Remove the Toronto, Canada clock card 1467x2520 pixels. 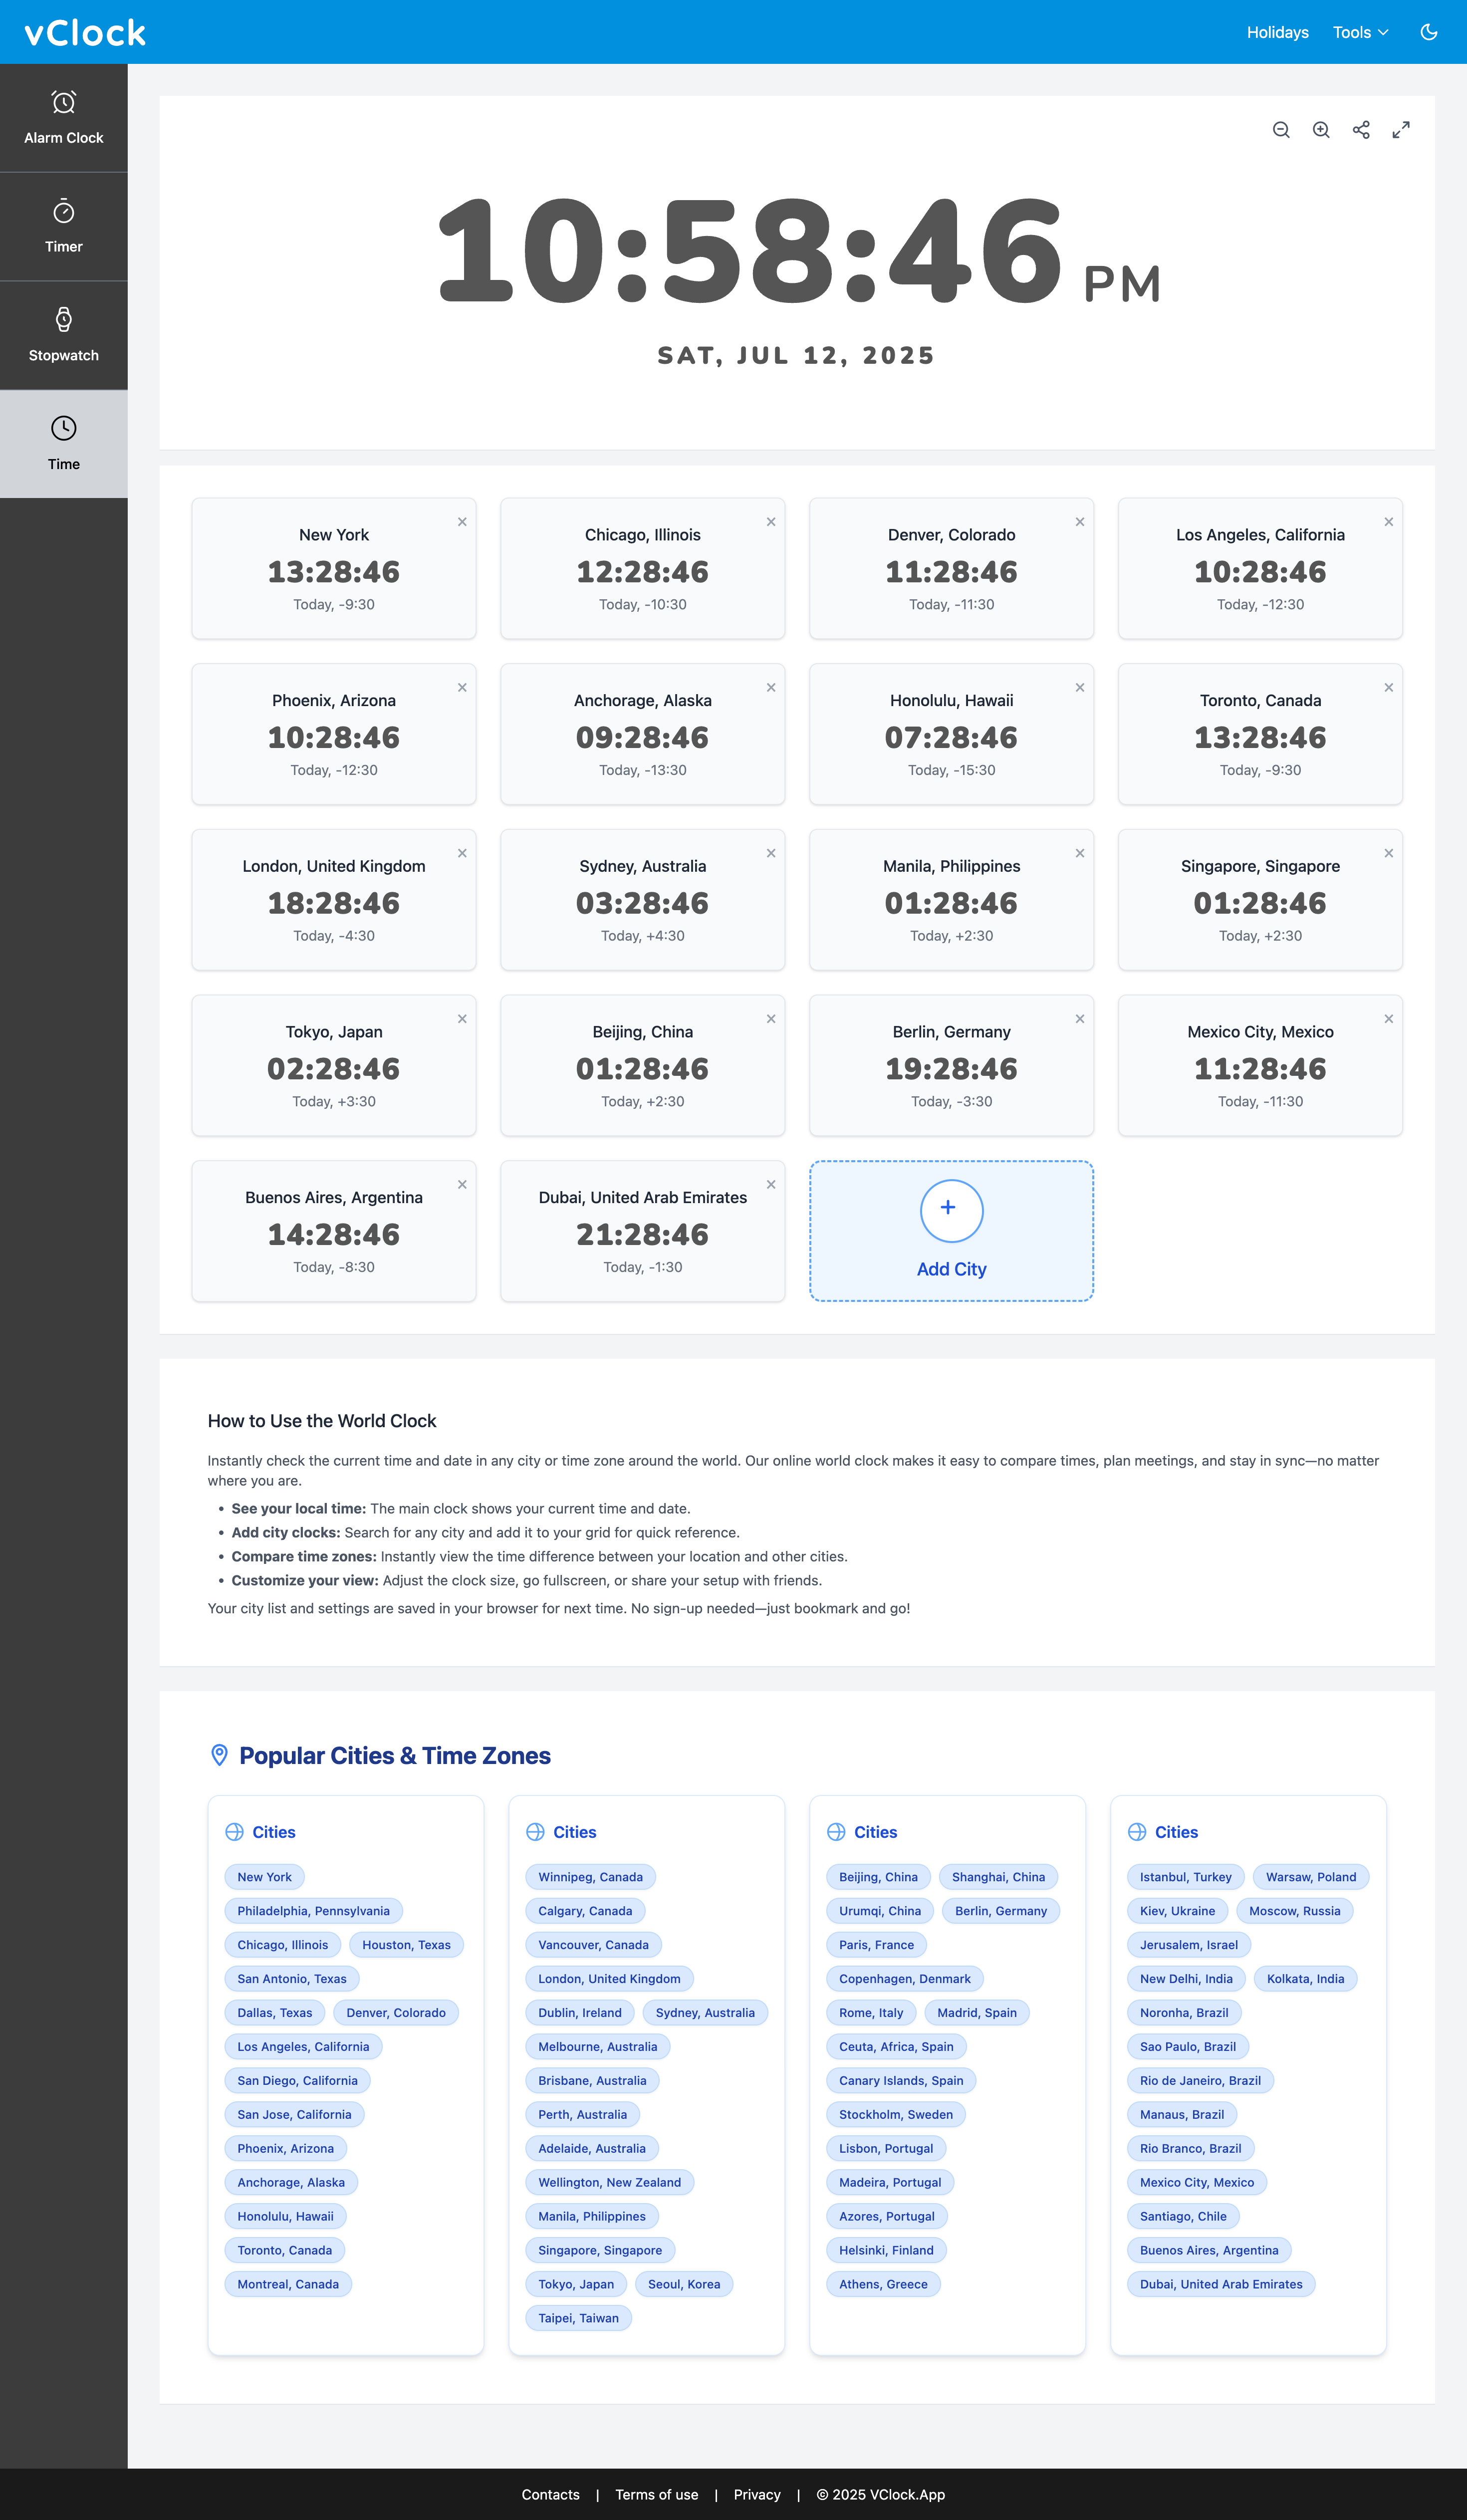(x=1388, y=688)
